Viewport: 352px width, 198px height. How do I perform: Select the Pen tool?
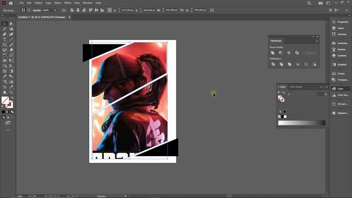pyautogui.click(x=4, y=34)
